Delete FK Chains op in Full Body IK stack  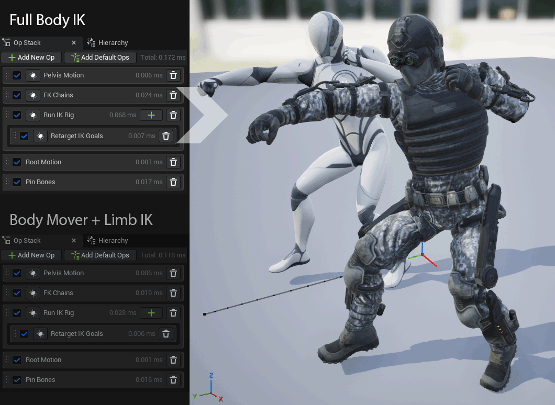coord(173,95)
